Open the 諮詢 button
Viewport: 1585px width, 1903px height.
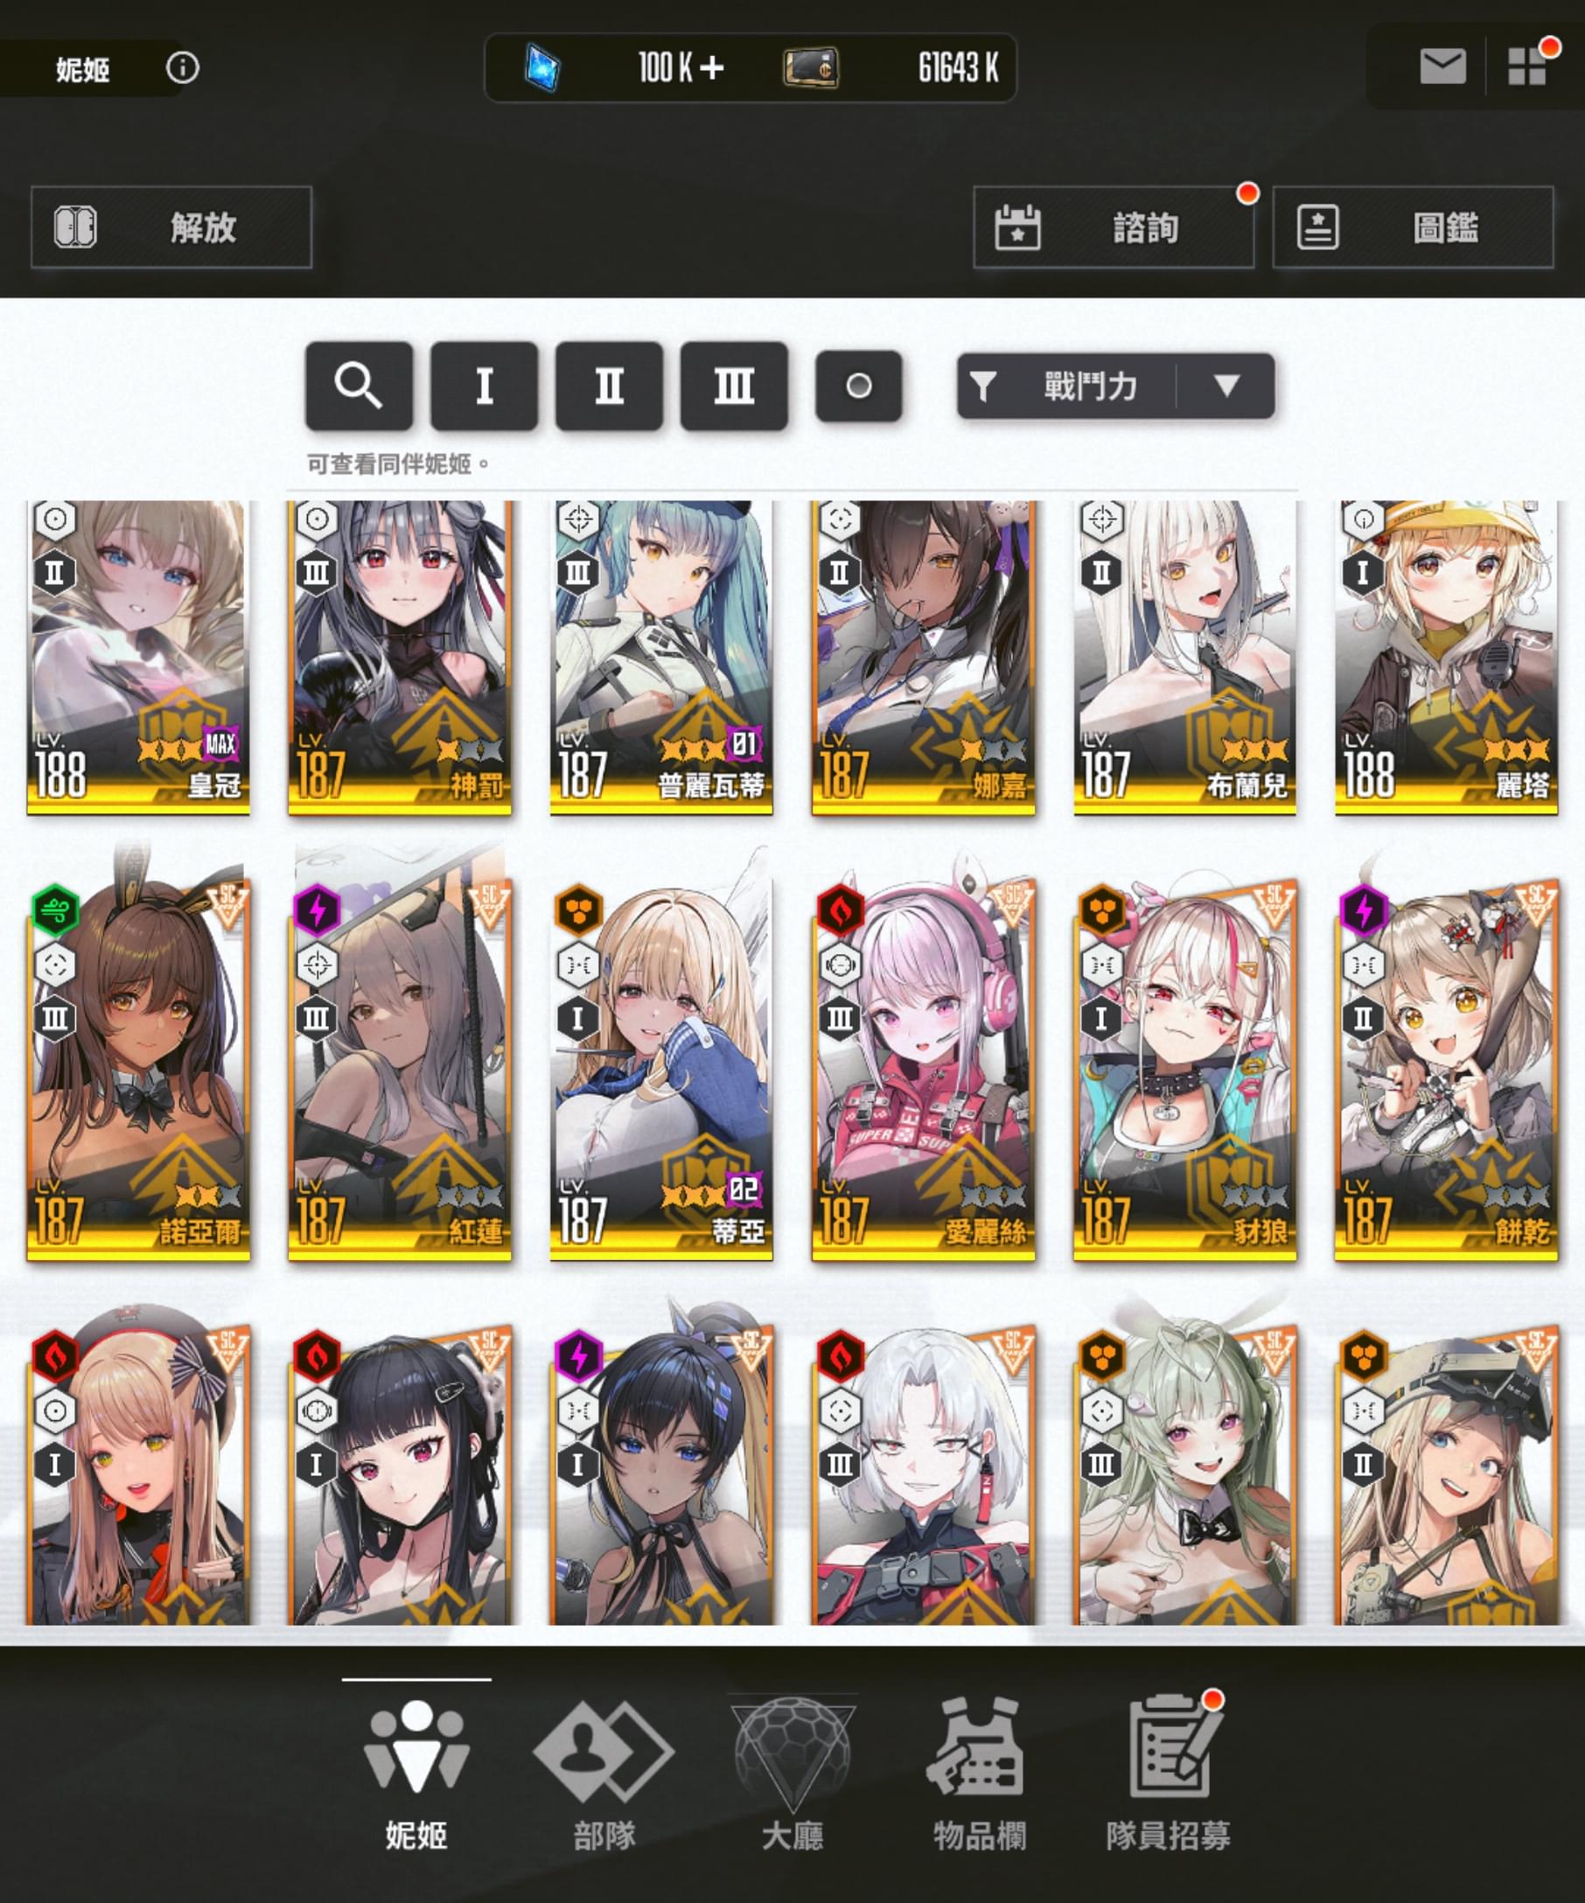1114,227
